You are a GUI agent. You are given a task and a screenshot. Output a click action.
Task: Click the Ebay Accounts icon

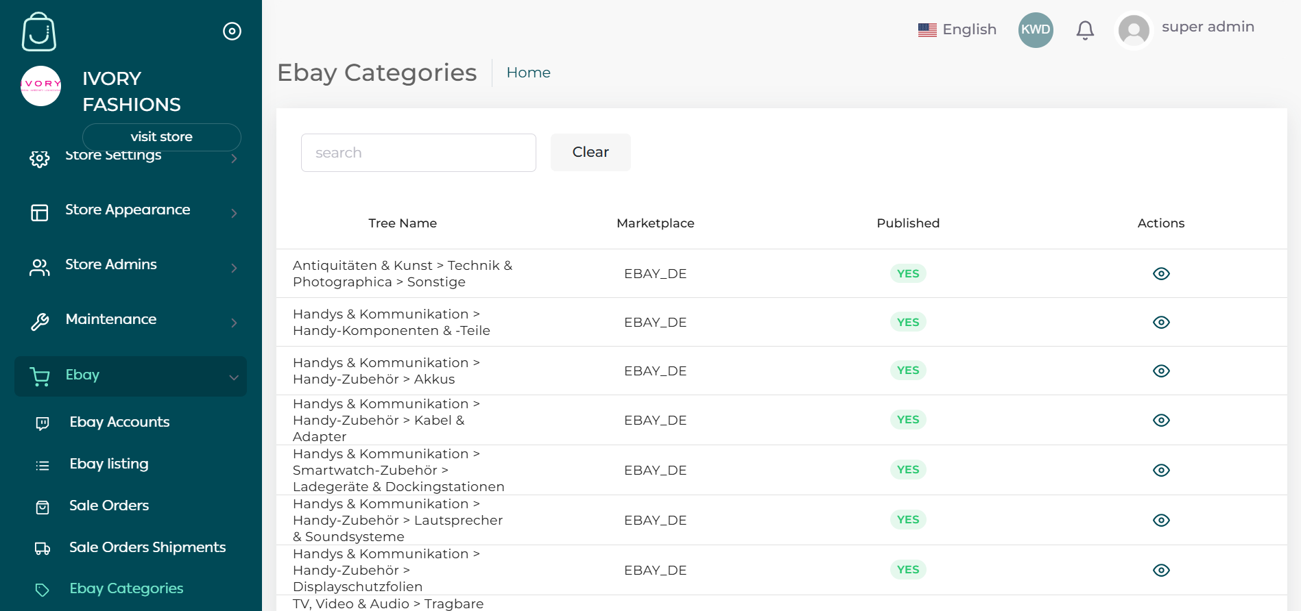tap(43, 423)
